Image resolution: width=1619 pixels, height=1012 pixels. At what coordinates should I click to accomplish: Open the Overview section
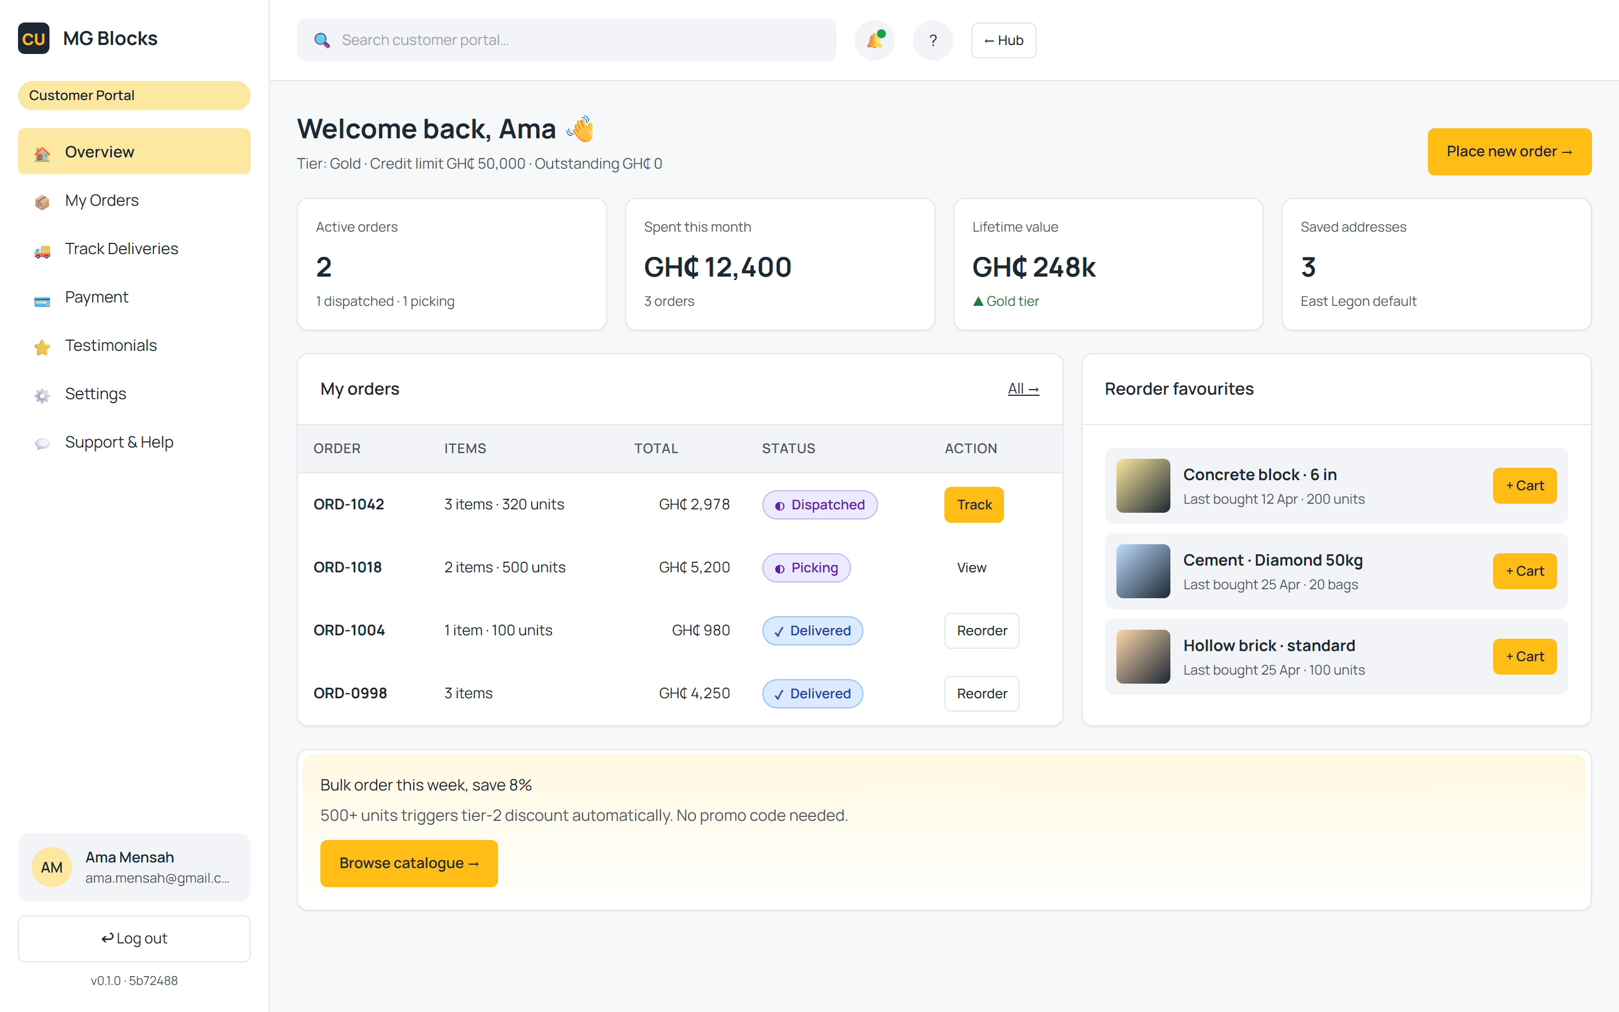(x=134, y=151)
